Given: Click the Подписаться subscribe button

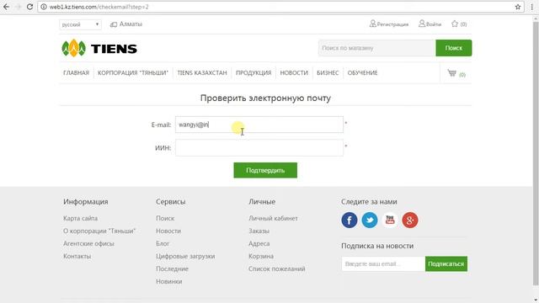Looking at the screenshot, I should click(x=446, y=263).
